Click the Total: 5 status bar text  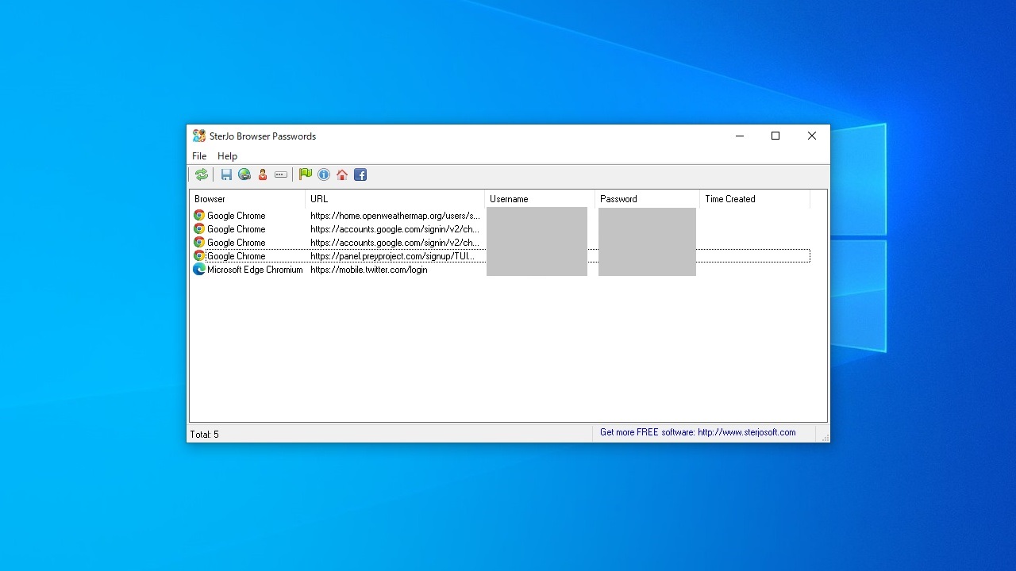205,435
